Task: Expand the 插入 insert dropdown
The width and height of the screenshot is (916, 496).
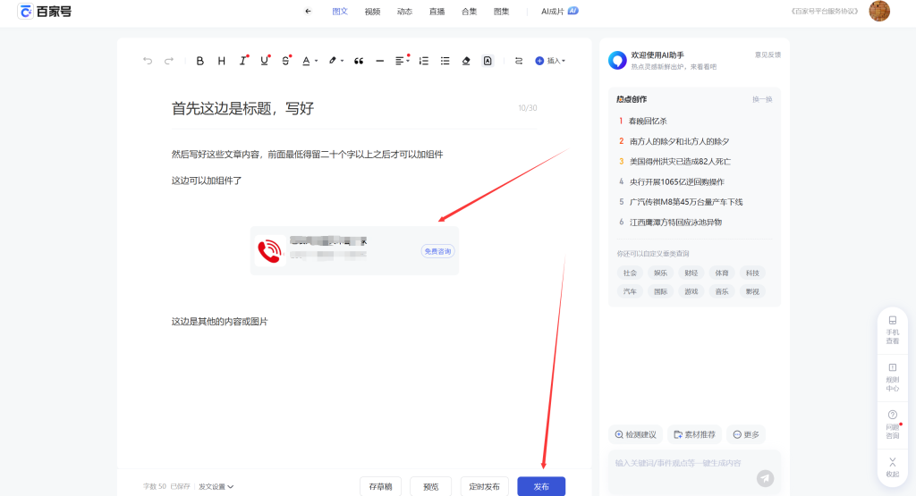Action: (550, 61)
